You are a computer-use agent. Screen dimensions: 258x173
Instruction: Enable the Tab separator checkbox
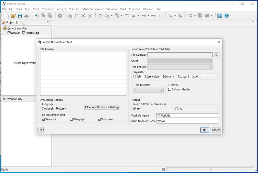[x=135, y=77]
